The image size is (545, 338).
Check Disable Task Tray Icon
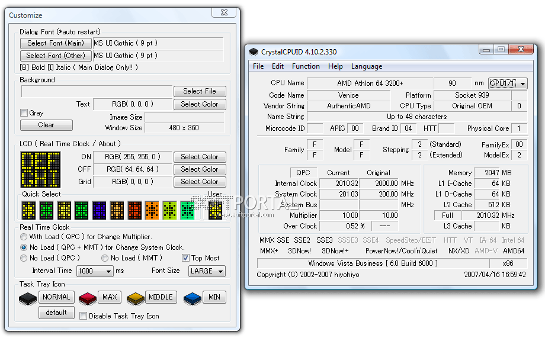click(x=84, y=316)
